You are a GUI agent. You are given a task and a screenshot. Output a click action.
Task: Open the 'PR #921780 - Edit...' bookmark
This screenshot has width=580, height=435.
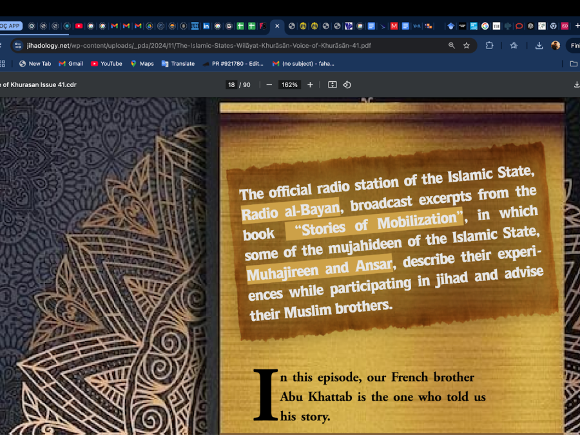[233, 64]
